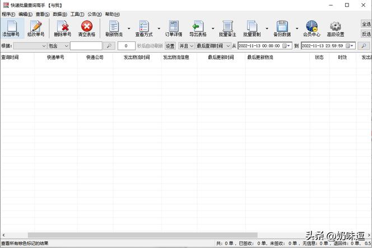The image size is (372, 248).
Task: Sort by 快递单号 column header
Action: pyautogui.click(x=55, y=57)
